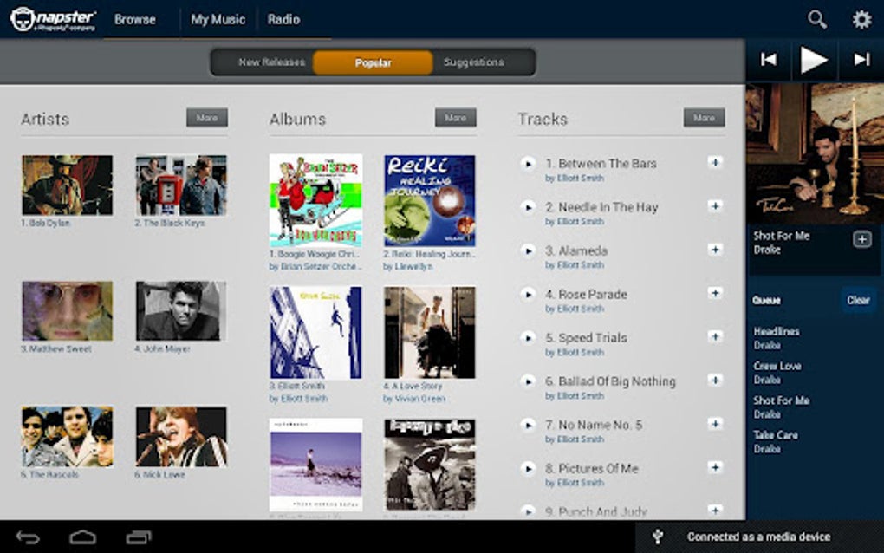Image resolution: width=884 pixels, height=553 pixels.
Task: Skip to previous track
Action: [769, 59]
